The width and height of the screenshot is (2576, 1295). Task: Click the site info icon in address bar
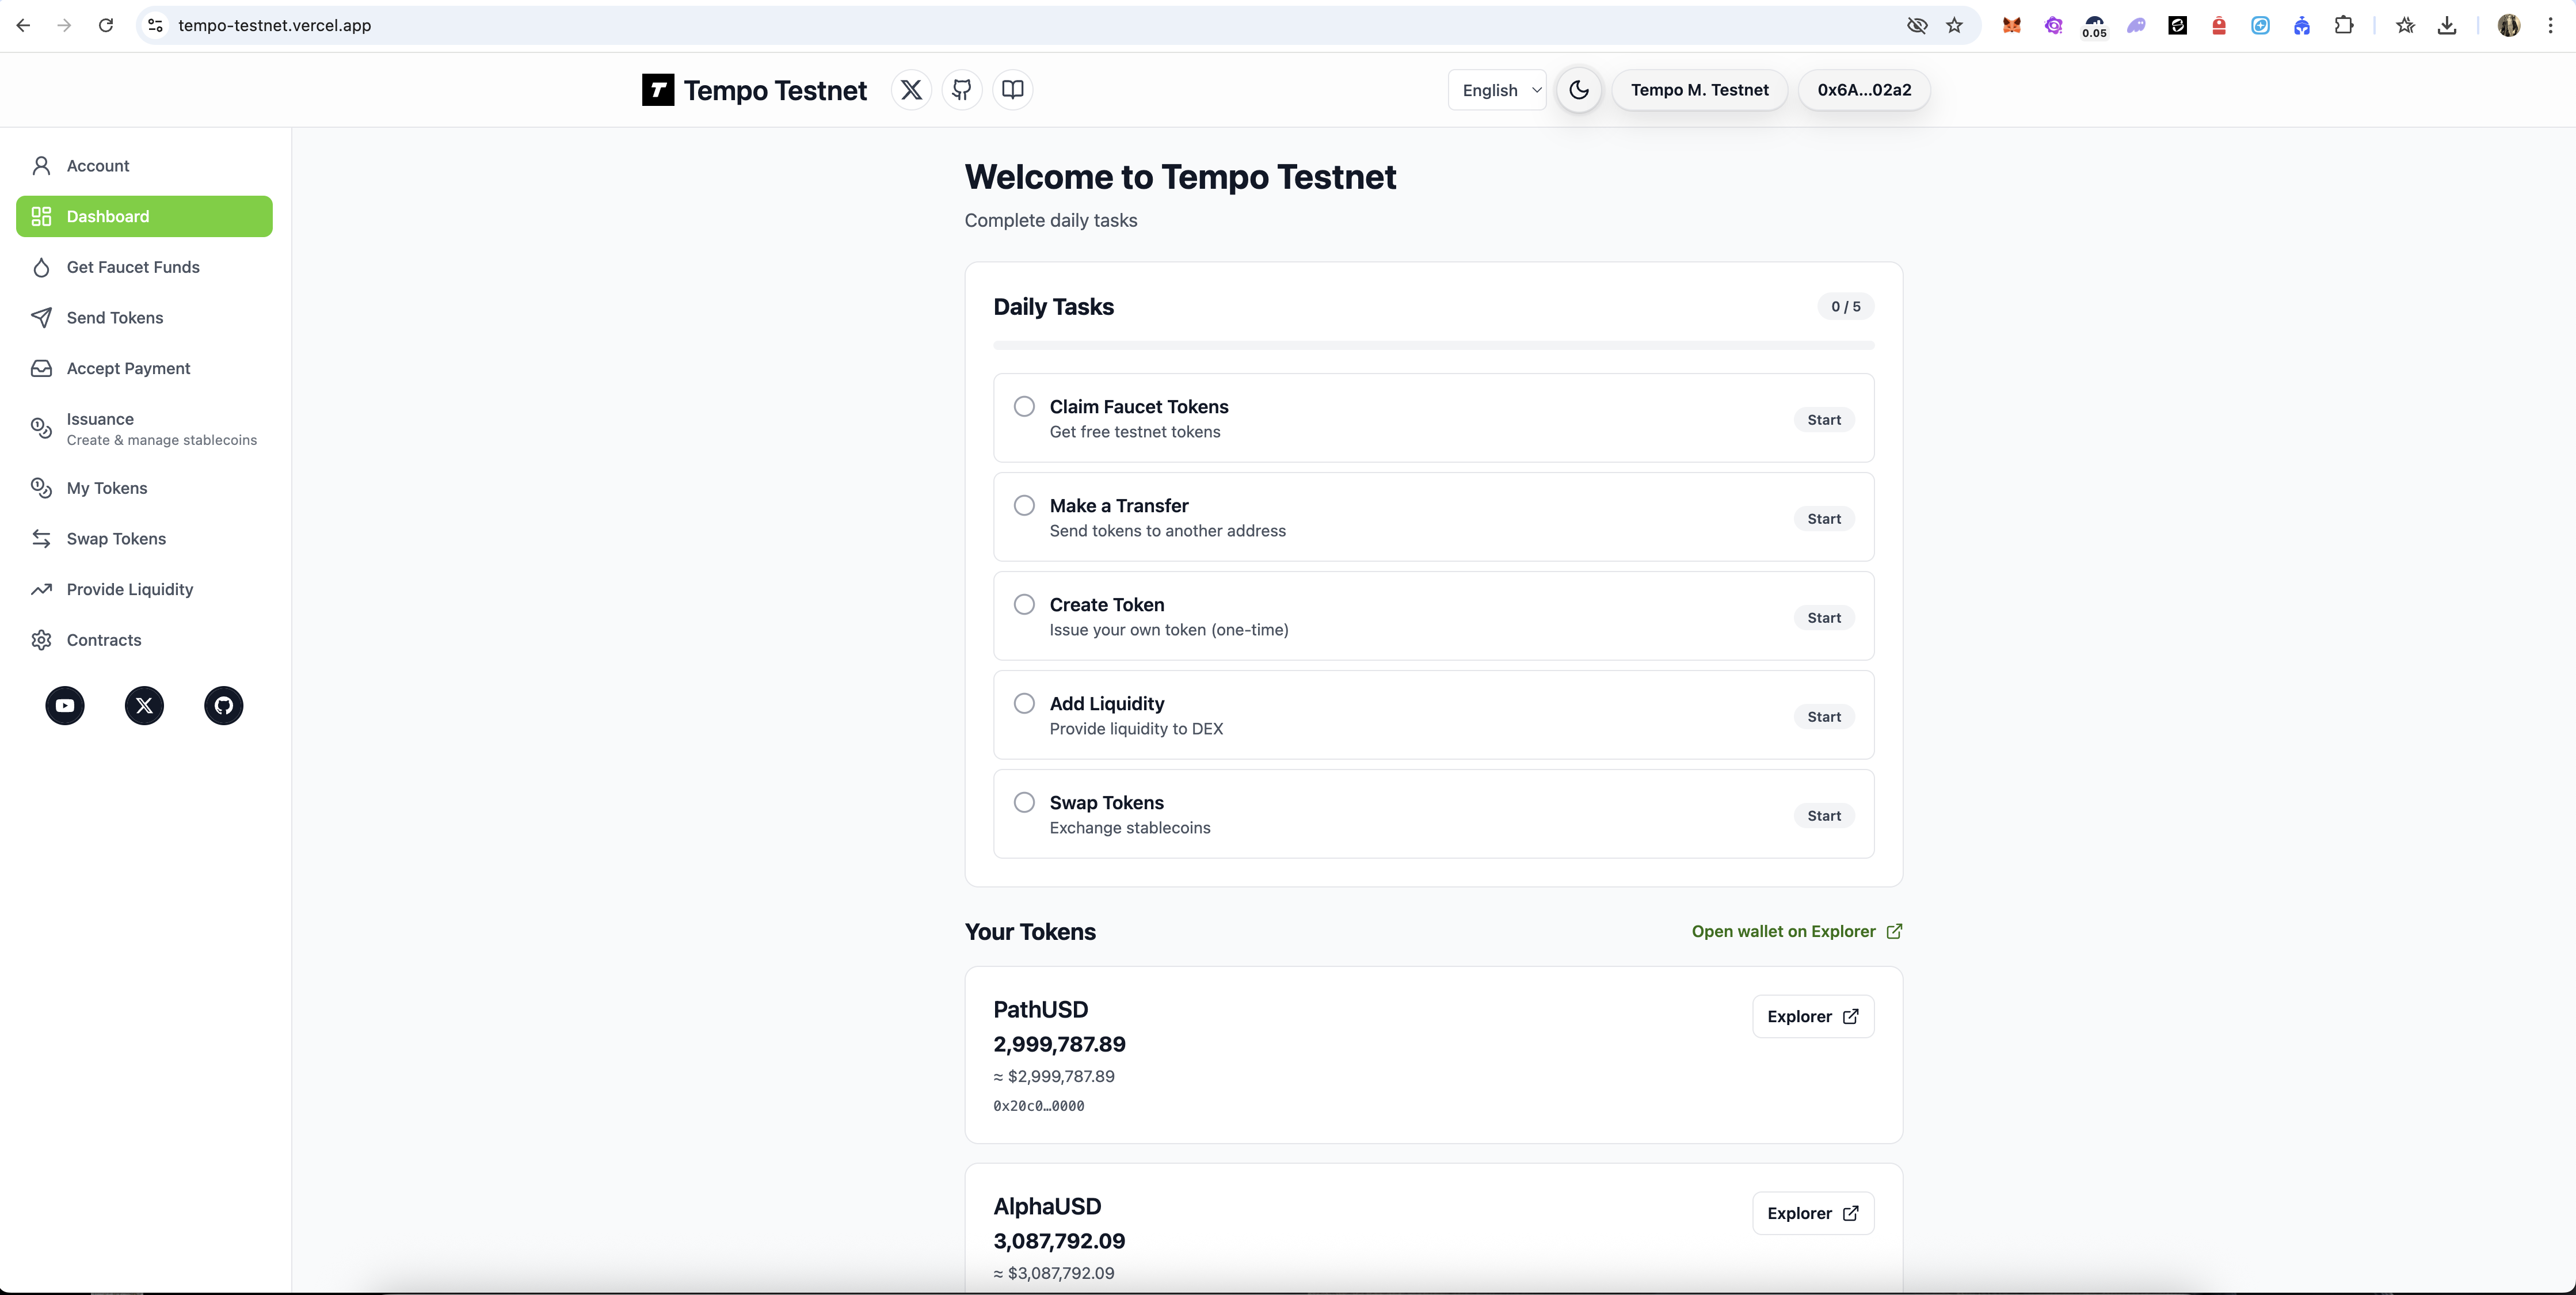155,26
